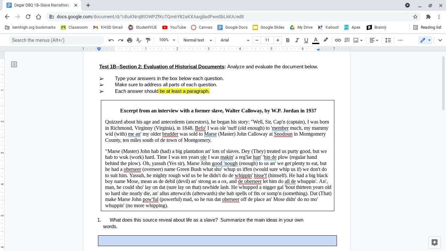This screenshot has height=251, width=446.
Task: Click the Print icon
Action: (130, 40)
